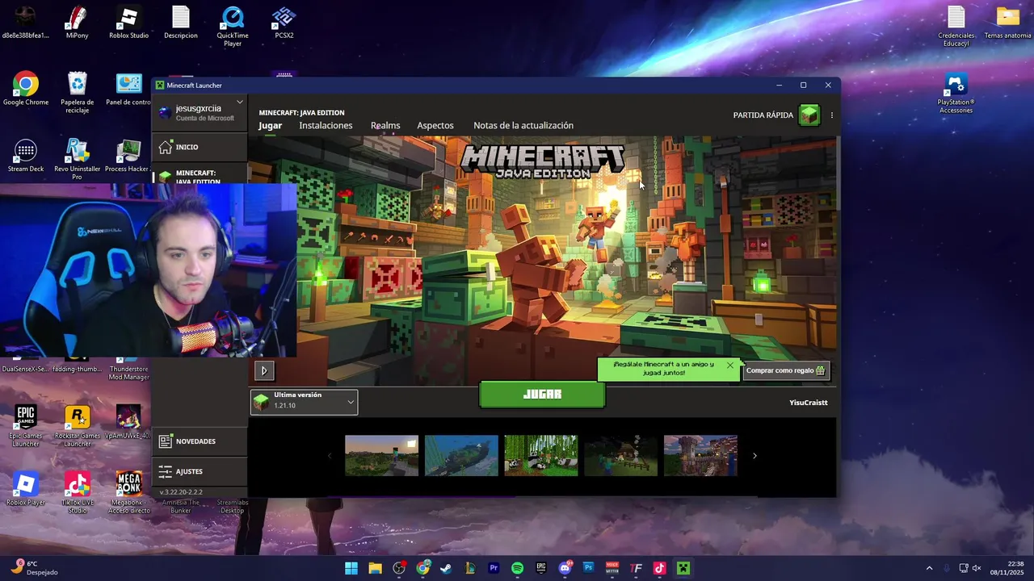Open OBS Studio from the taskbar

point(399,568)
